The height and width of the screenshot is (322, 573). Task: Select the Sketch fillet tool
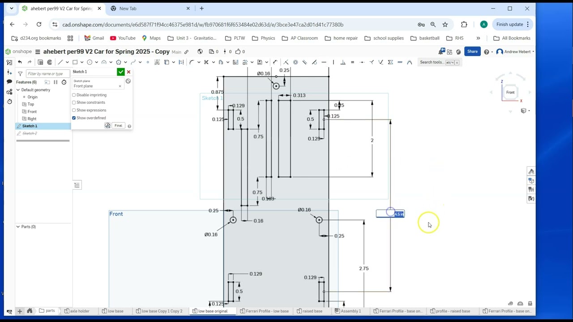[192, 62]
